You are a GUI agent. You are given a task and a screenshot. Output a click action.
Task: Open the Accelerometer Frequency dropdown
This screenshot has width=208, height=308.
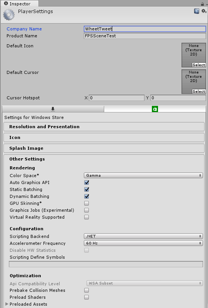(143, 243)
